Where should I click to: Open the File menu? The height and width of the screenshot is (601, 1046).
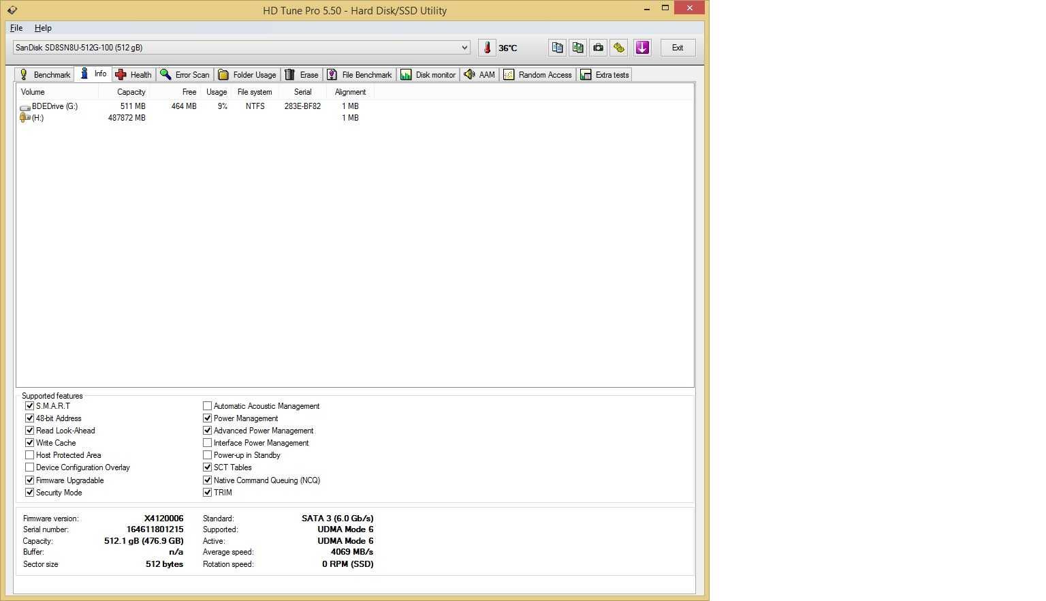pyautogui.click(x=16, y=28)
